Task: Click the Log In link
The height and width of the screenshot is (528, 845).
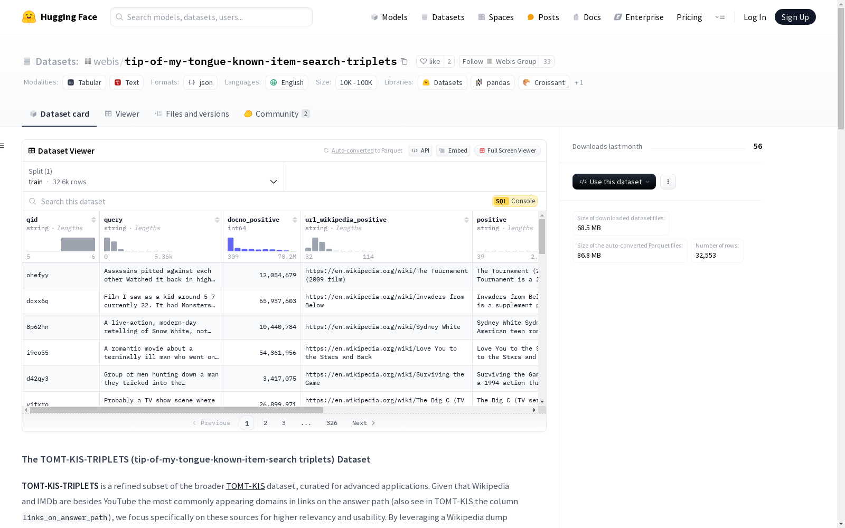Action: (x=755, y=17)
